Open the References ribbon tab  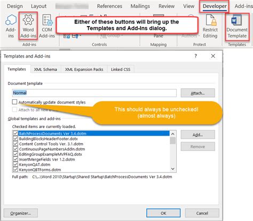point(109,6)
